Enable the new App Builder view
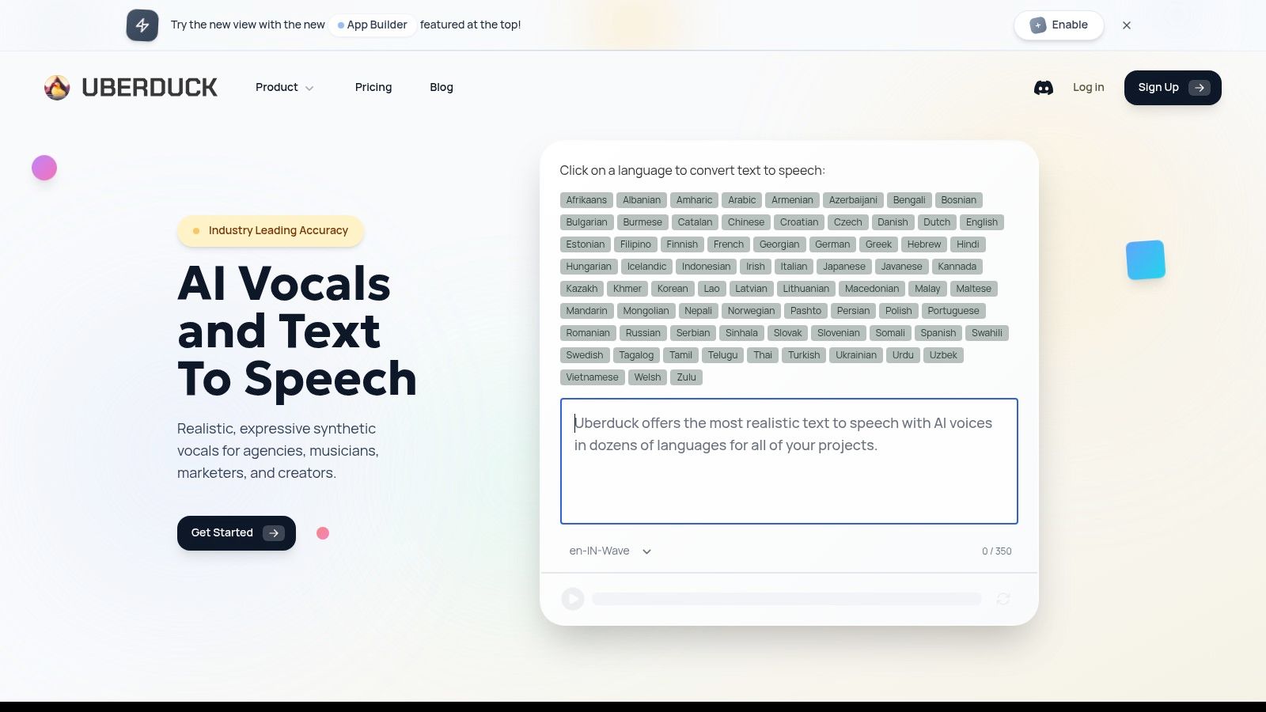 pos(1059,25)
